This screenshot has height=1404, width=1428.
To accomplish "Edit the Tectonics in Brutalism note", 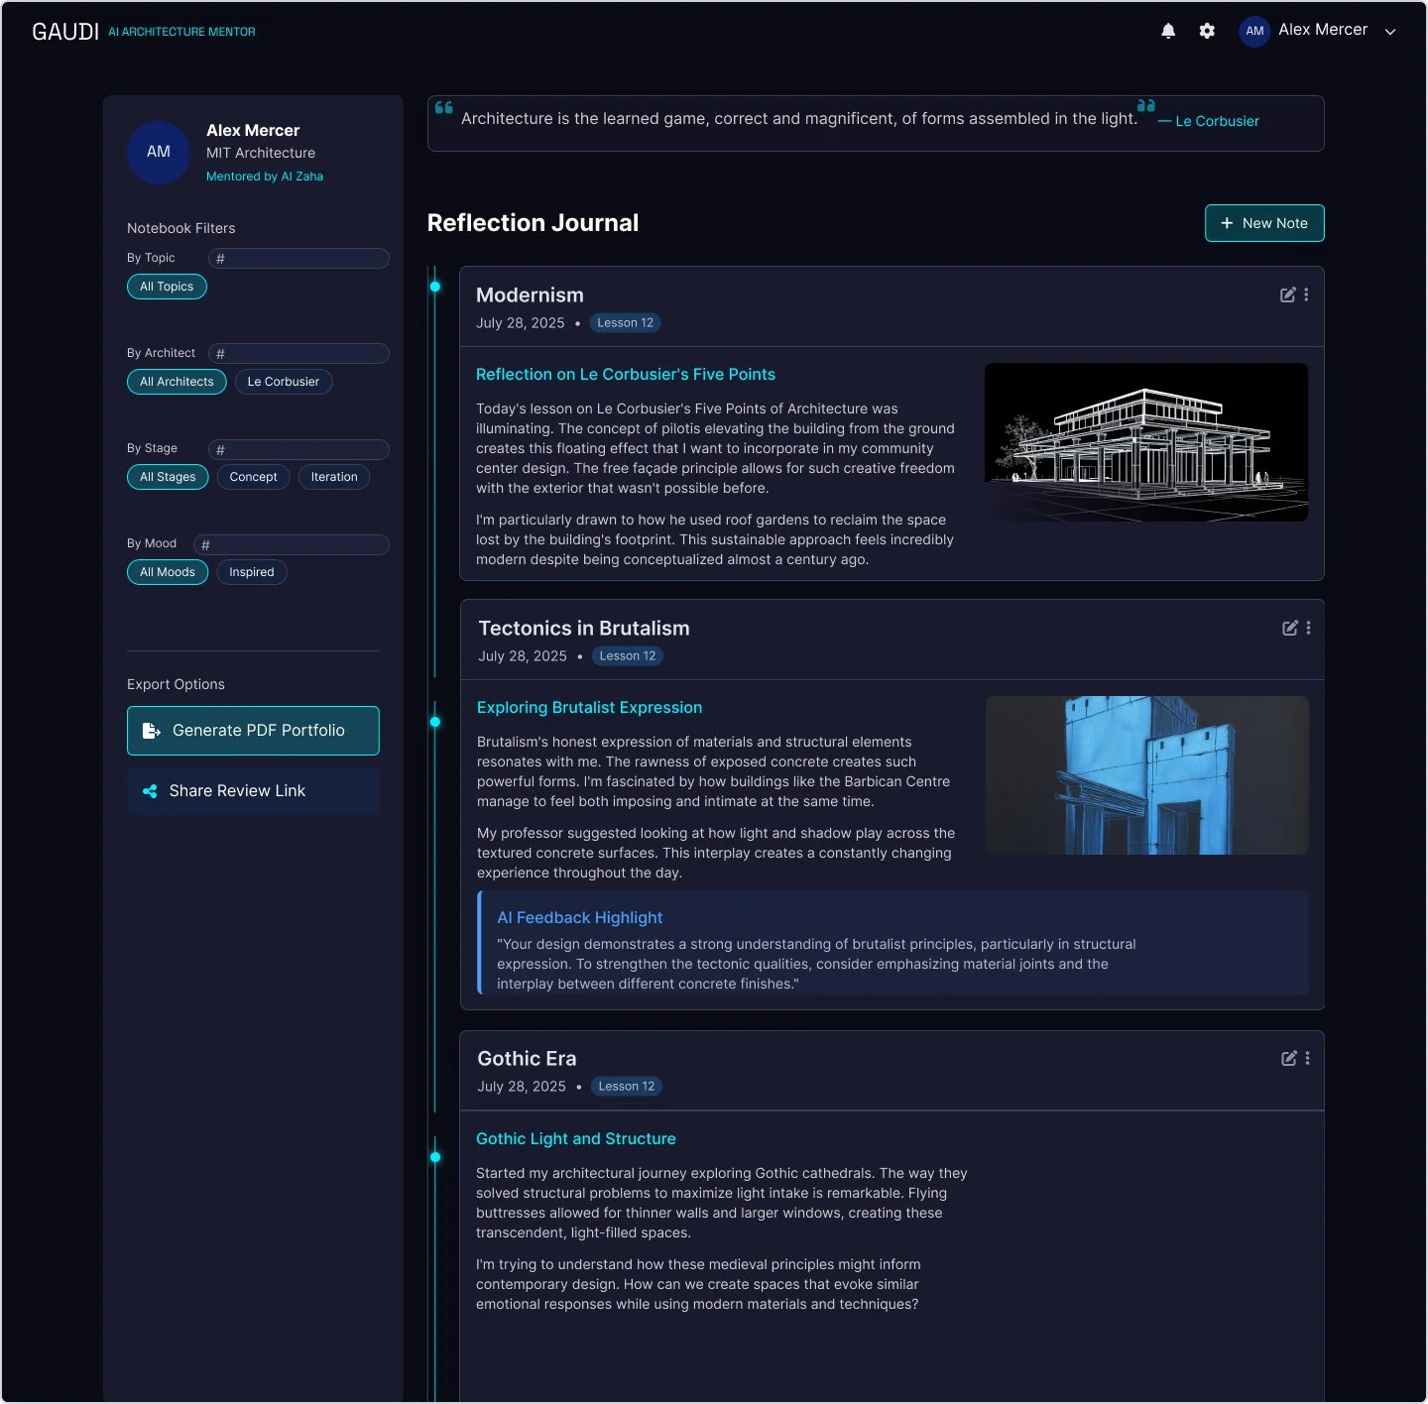I will [1289, 628].
